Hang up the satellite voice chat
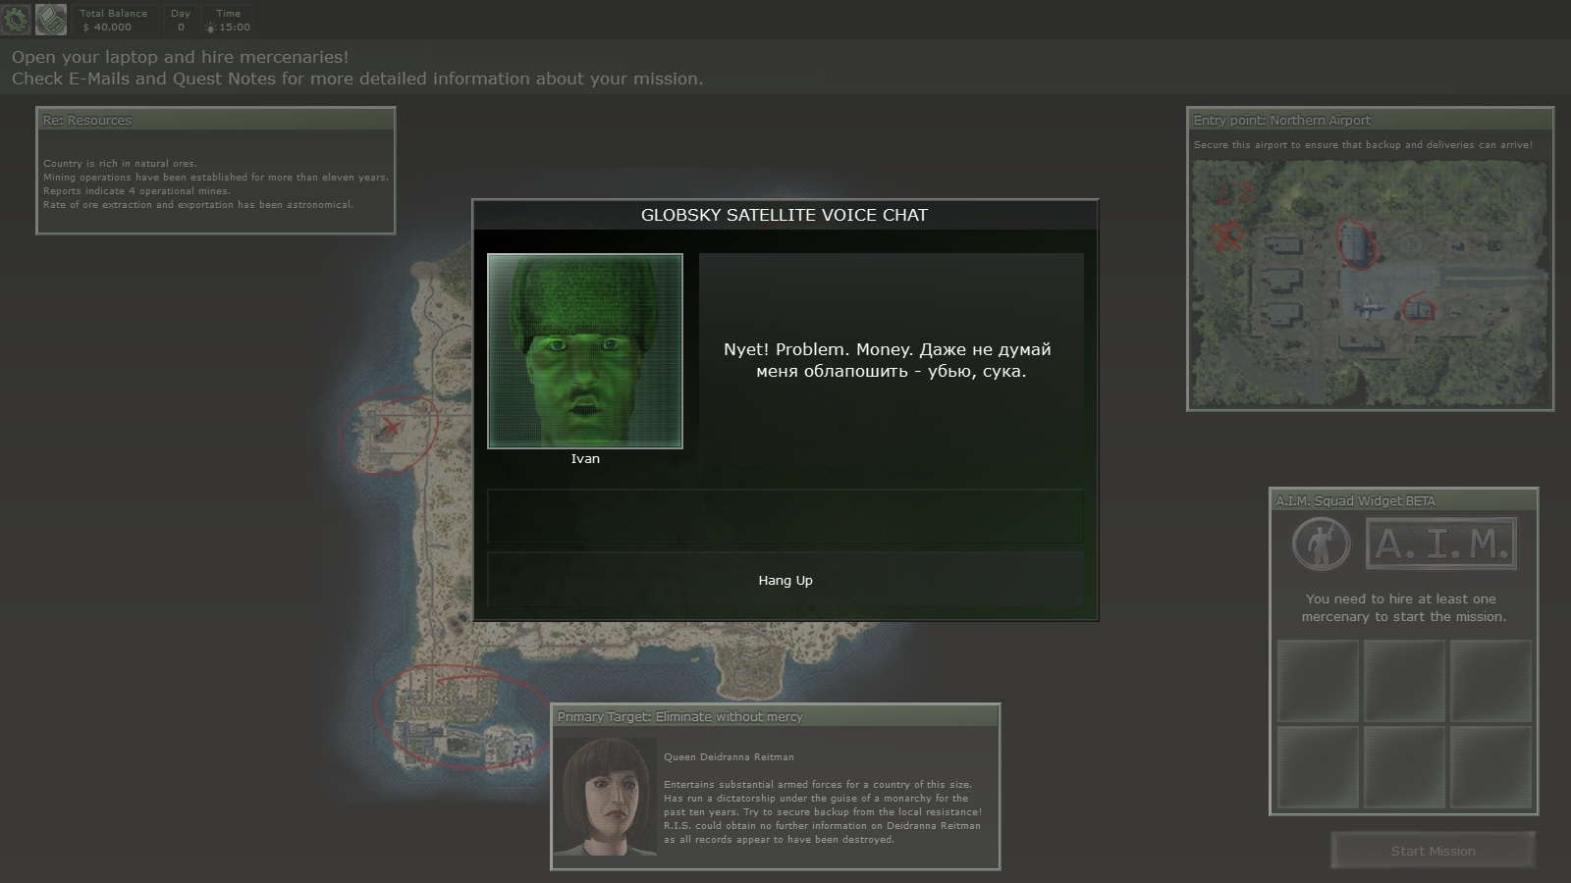The width and height of the screenshot is (1571, 883). 785,580
